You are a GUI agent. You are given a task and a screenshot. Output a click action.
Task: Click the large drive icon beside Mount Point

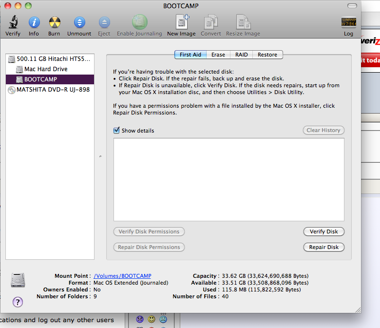click(18, 280)
